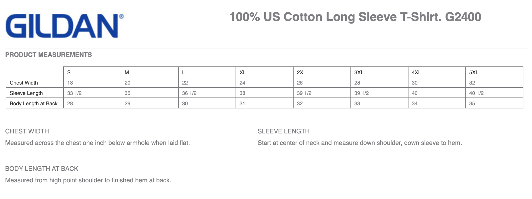Select the 2XL size column header
Viewport: 532px width, 199px height.
click(x=322, y=72)
